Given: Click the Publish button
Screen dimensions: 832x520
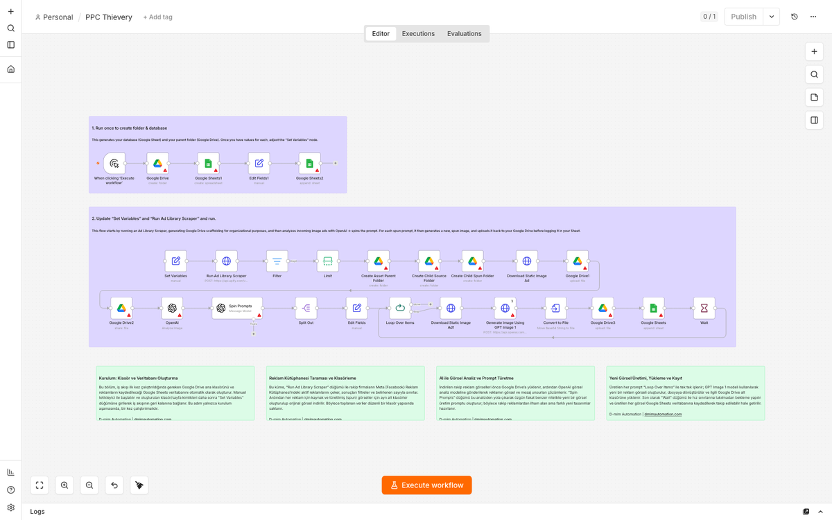Looking at the screenshot, I should coord(743,17).
